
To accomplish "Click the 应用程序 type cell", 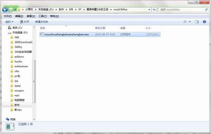I will [x=125, y=34].
